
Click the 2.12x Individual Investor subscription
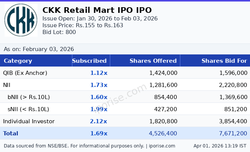[98, 121]
